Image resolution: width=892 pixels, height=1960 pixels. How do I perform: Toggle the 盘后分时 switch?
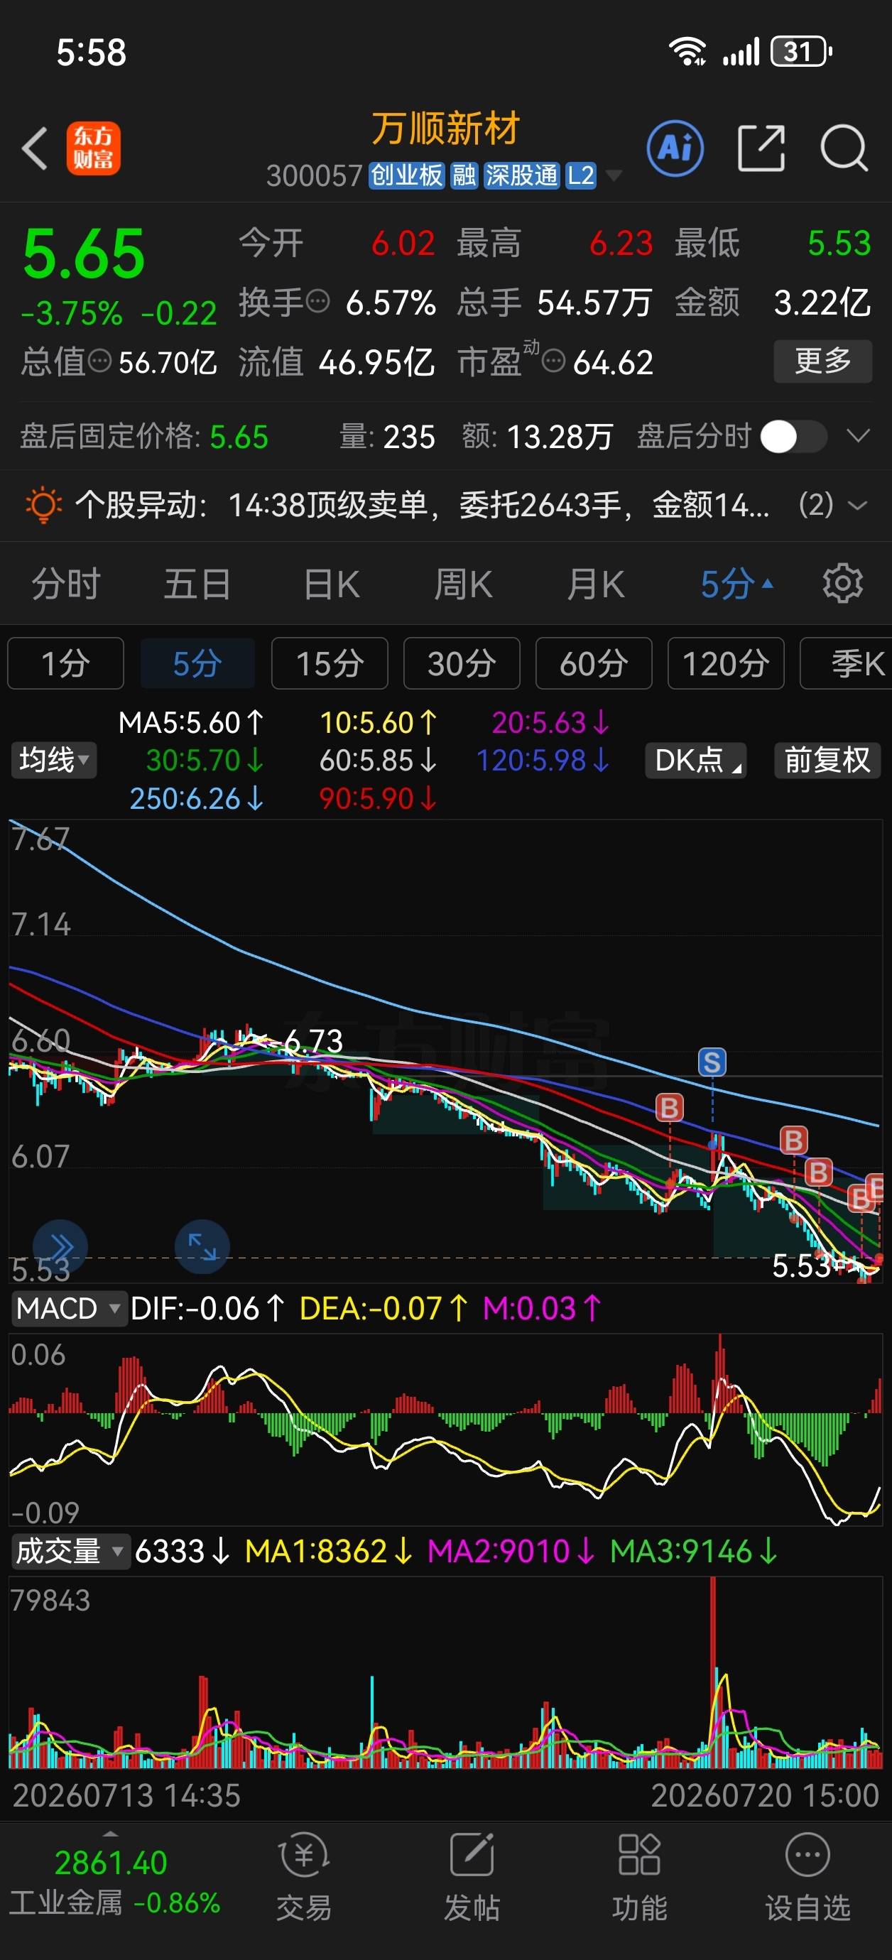pos(794,437)
